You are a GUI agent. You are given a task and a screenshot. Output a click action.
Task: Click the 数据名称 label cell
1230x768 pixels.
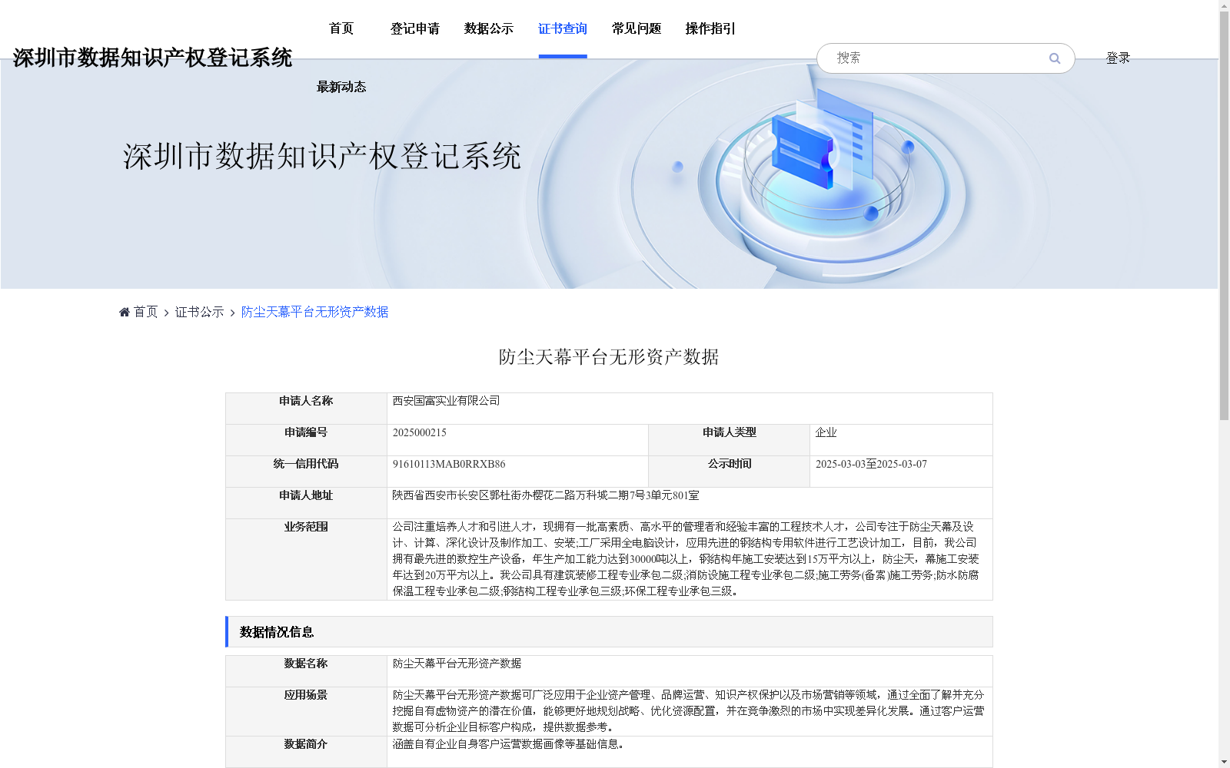pos(306,670)
